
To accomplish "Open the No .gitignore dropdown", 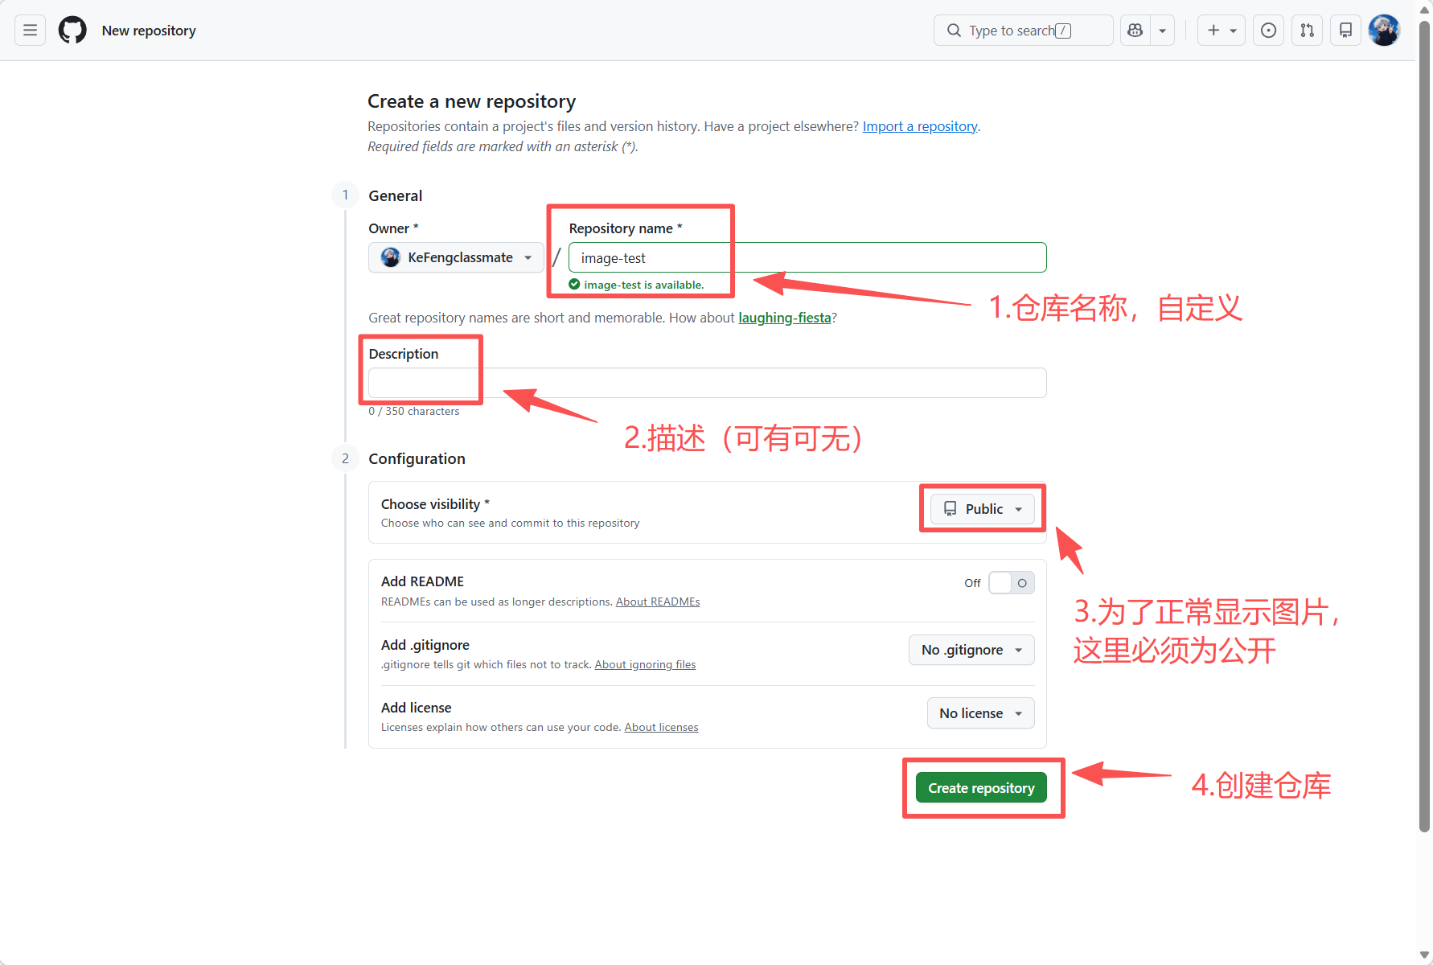I will point(971,650).
